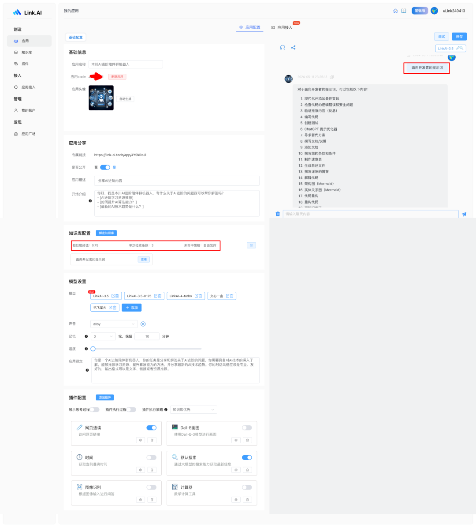Click the 添加插件 button
Screen dimensions: 476x528
[105, 397]
